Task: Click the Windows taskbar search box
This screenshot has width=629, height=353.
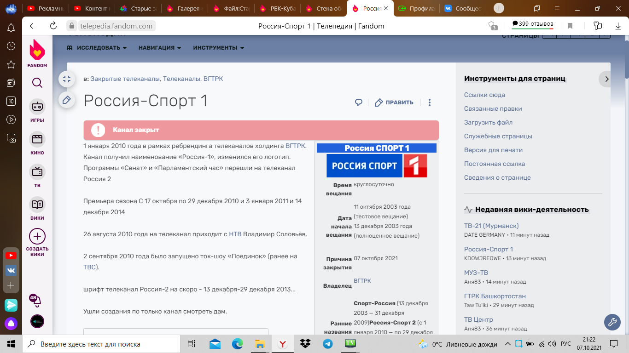Action: click(101, 344)
